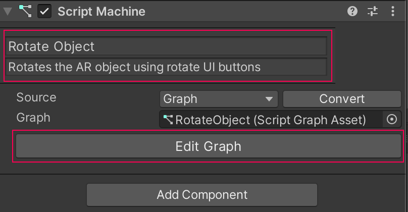Image resolution: width=408 pixels, height=212 pixels.
Task: Click the Rotate Object title field
Action: pos(167,46)
